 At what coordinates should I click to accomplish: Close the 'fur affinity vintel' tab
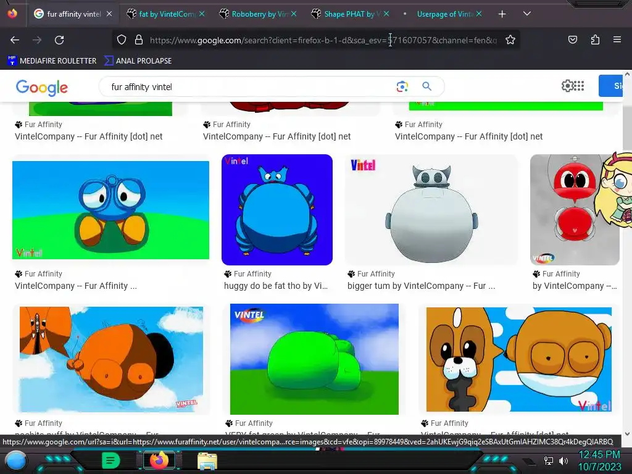[x=109, y=14]
